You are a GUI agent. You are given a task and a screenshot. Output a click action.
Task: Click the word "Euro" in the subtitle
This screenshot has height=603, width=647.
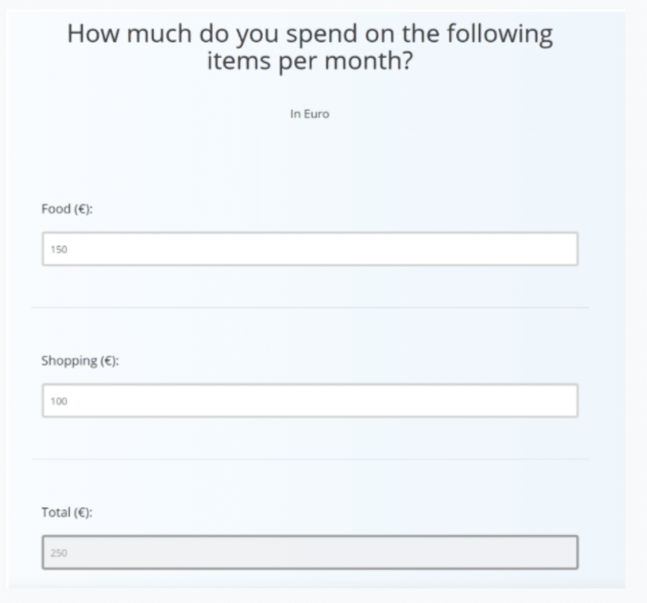pyautogui.click(x=316, y=115)
